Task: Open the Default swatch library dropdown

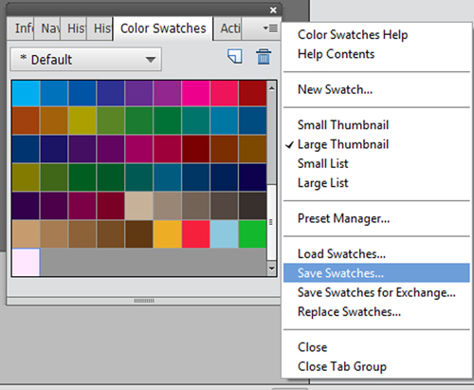Action: point(86,59)
